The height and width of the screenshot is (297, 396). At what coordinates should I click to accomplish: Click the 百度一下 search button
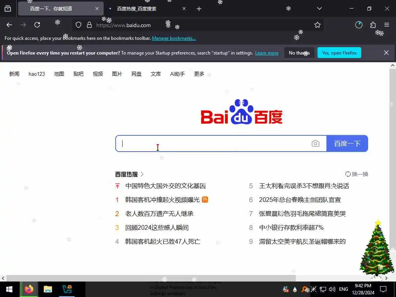tap(347, 143)
